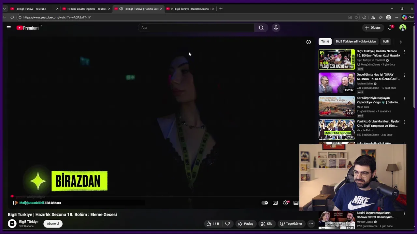Open browser favorites list icon
The height and width of the screenshot is (234, 417).
tap(381, 17)
